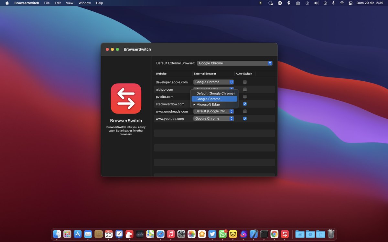Open Terminal from the dock
This screenshot has width=388, height=242.
tap(264, 234)
